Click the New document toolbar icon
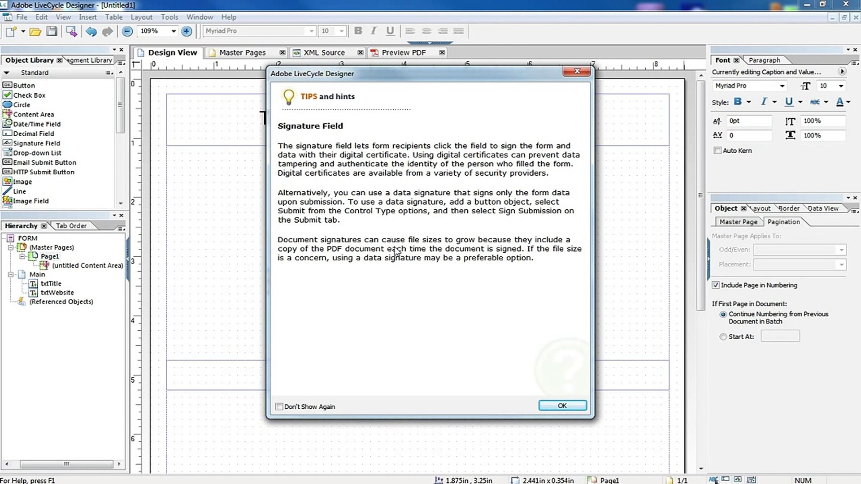 tap(11, 31)
